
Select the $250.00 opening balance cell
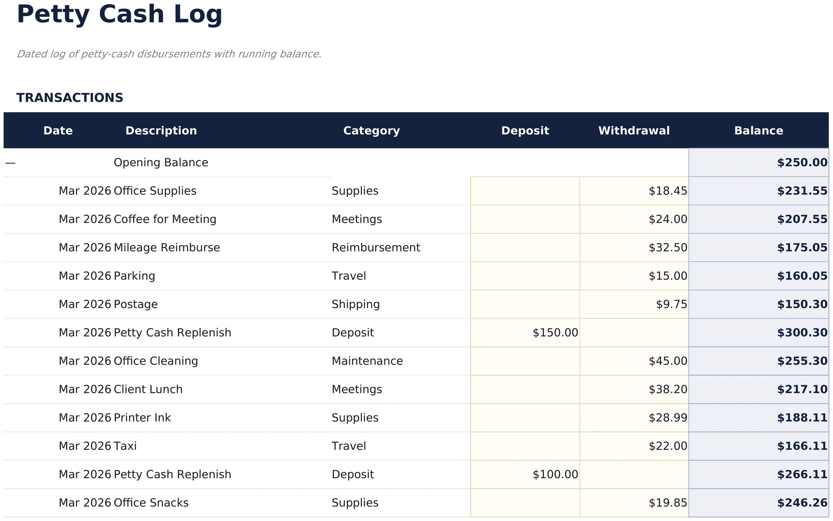[x=759, y=163]
